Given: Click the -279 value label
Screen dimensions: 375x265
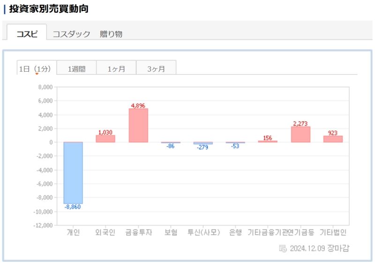Looking at the screenshot, I should (202, 147).
